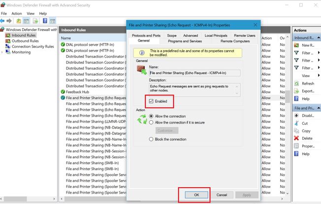321x204 pixels.
Task: Click the Show/Hide Action Pane toolbar icon
Action: click(x=53, y=21)
